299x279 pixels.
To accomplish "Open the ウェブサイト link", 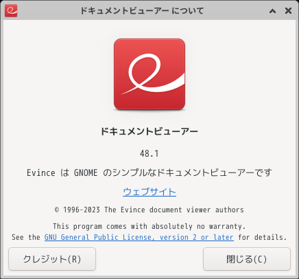I will pos(149,192).
